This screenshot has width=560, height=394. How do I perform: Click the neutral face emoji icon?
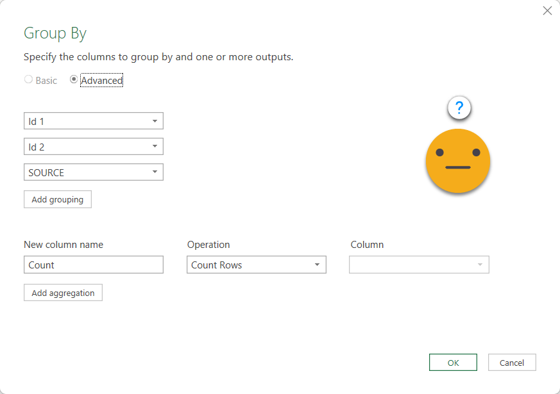click(458, 160)
